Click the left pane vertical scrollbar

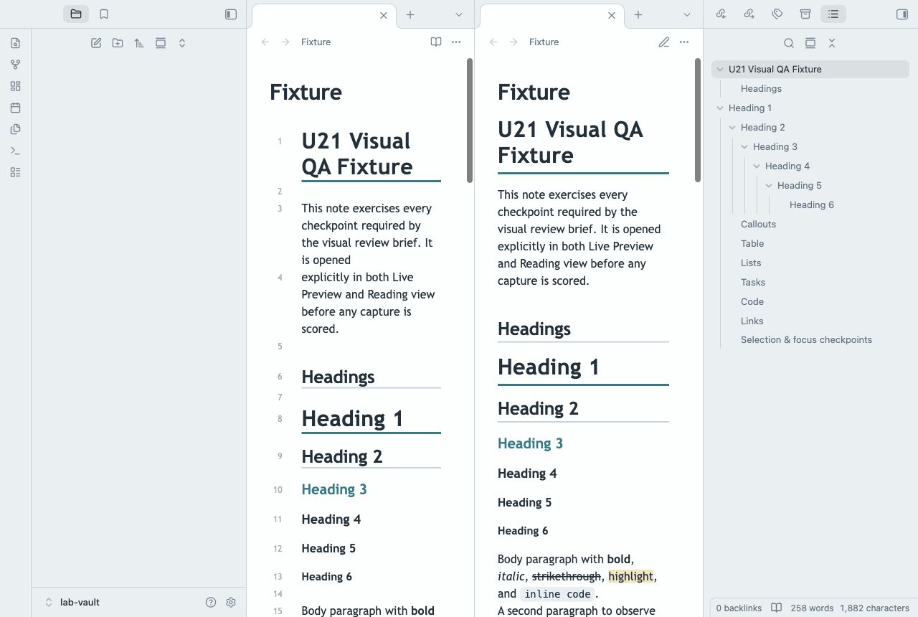click(x=470, y=121)
